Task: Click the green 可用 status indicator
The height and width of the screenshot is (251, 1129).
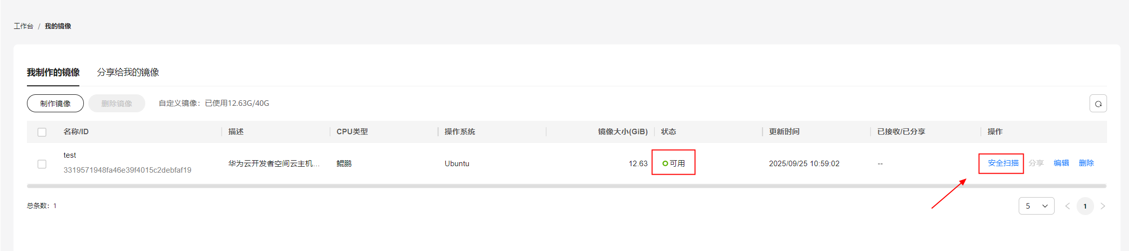Action: pos(673,163)
